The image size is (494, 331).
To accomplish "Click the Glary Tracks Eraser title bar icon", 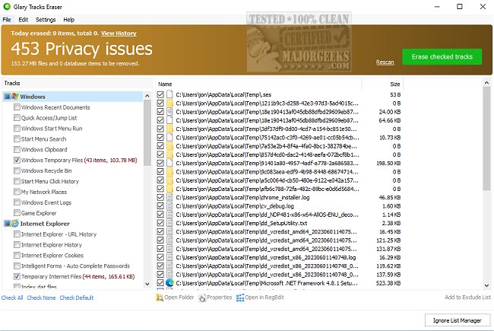I will point(7,6).
